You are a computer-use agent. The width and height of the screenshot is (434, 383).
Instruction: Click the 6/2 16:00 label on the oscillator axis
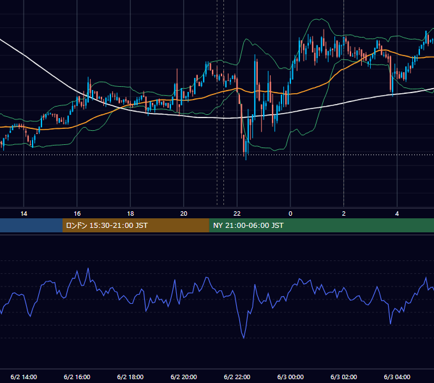click(77, 377)
